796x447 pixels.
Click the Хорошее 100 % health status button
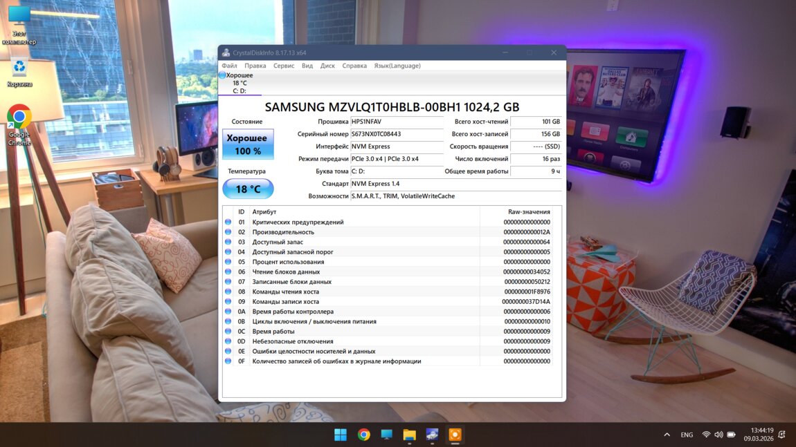248,144
